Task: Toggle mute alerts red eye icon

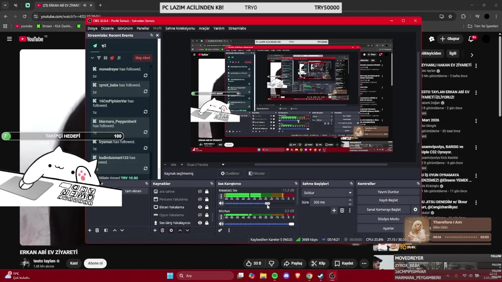Action: click(112, 58)
